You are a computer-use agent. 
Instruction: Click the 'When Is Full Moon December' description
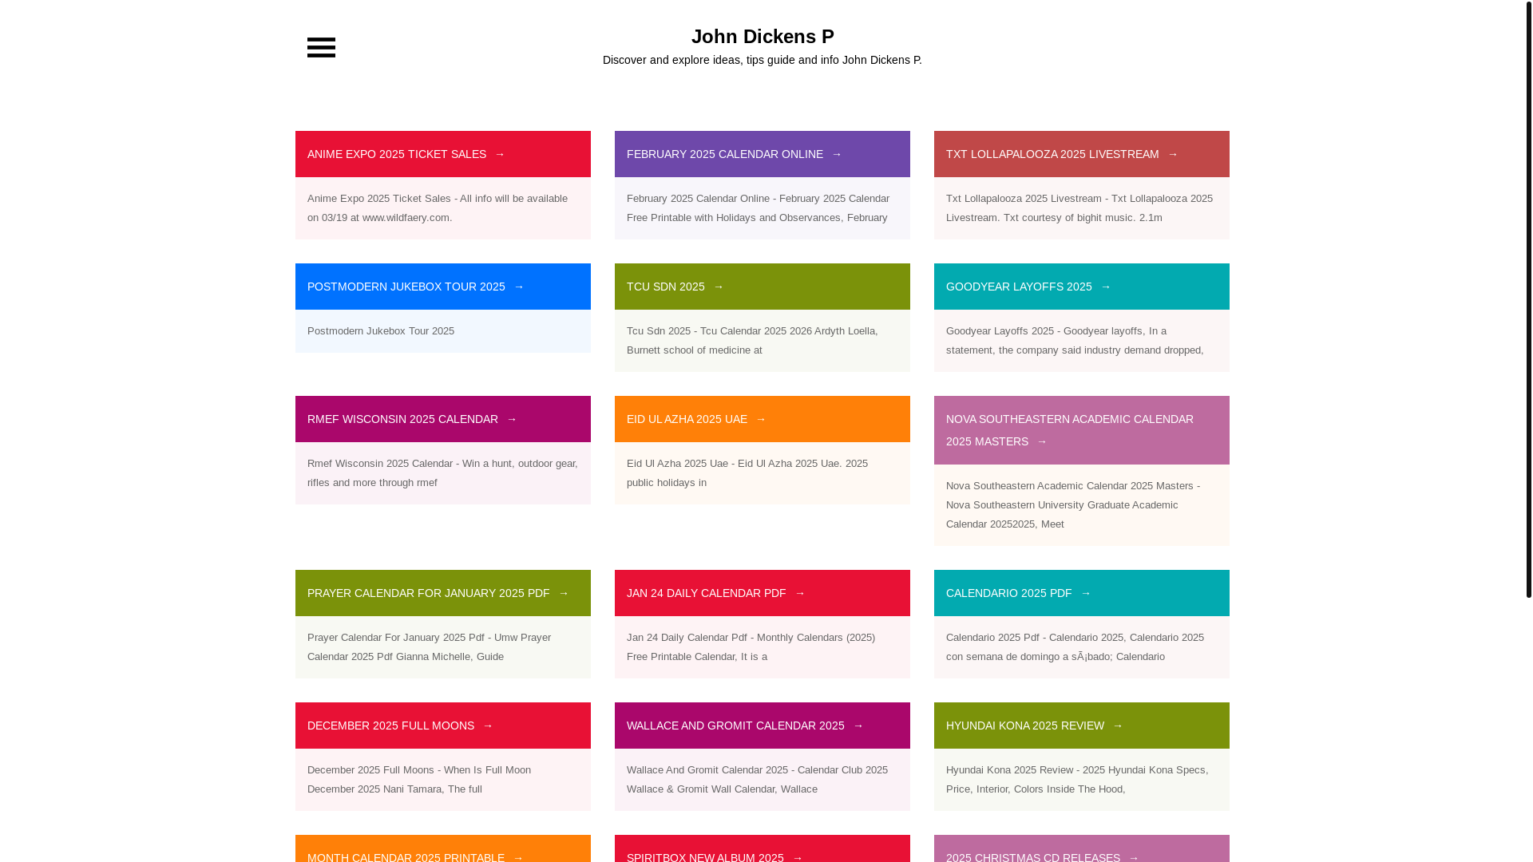(x=419, y=780)
